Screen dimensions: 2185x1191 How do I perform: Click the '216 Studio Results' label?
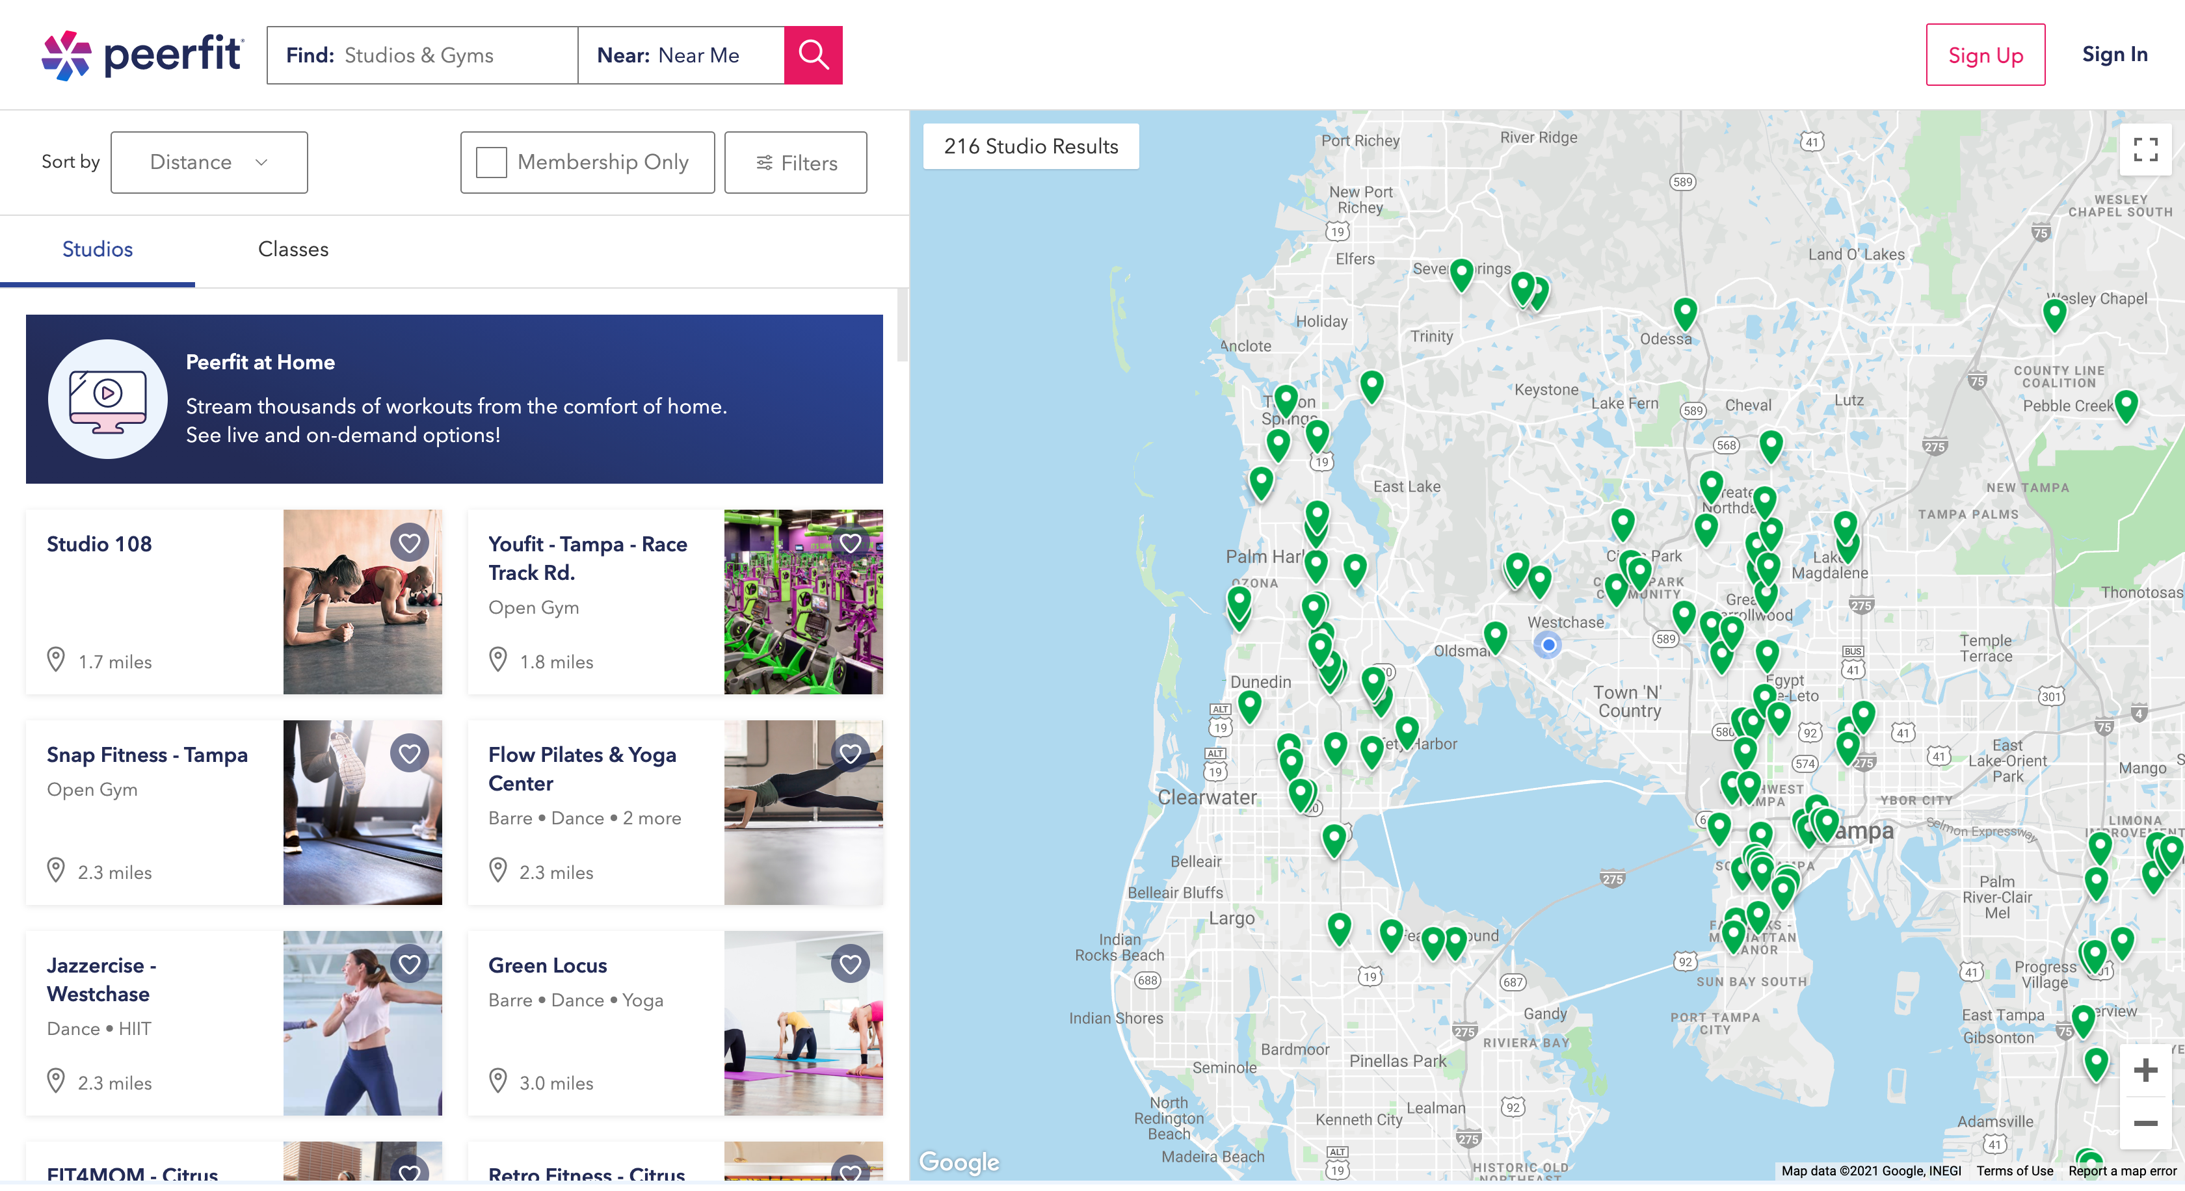pos(1031,147)
